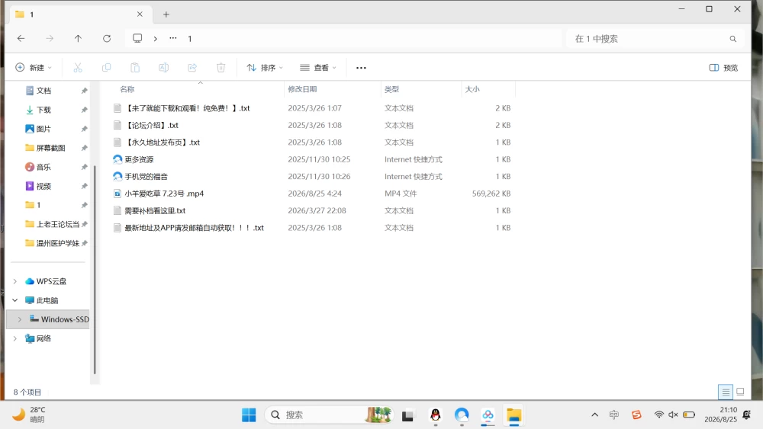The width and height of the screenshot is (763, 429).
Task: Open the toolbar 'See more' ellipsis menu
Action: tap(361, 68)
